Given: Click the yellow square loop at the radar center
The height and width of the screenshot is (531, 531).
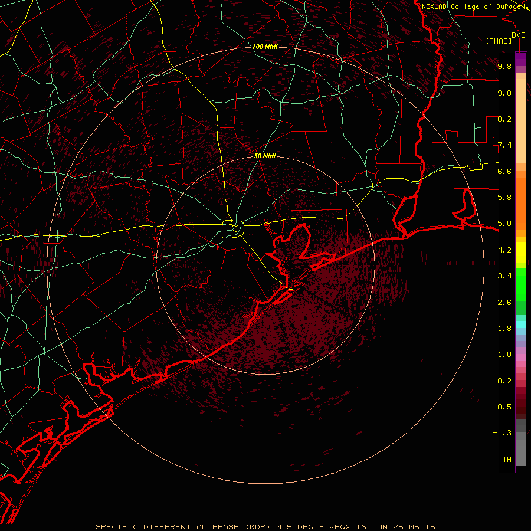Looking at the screenshot, I should [233, 230].
